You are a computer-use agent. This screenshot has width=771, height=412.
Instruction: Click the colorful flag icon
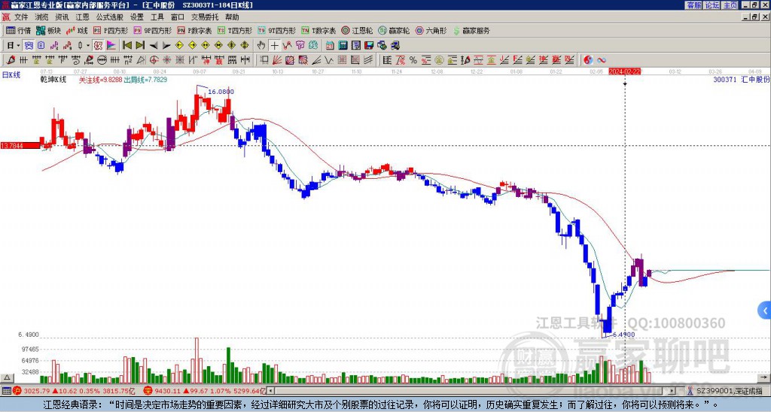(111, 46)
